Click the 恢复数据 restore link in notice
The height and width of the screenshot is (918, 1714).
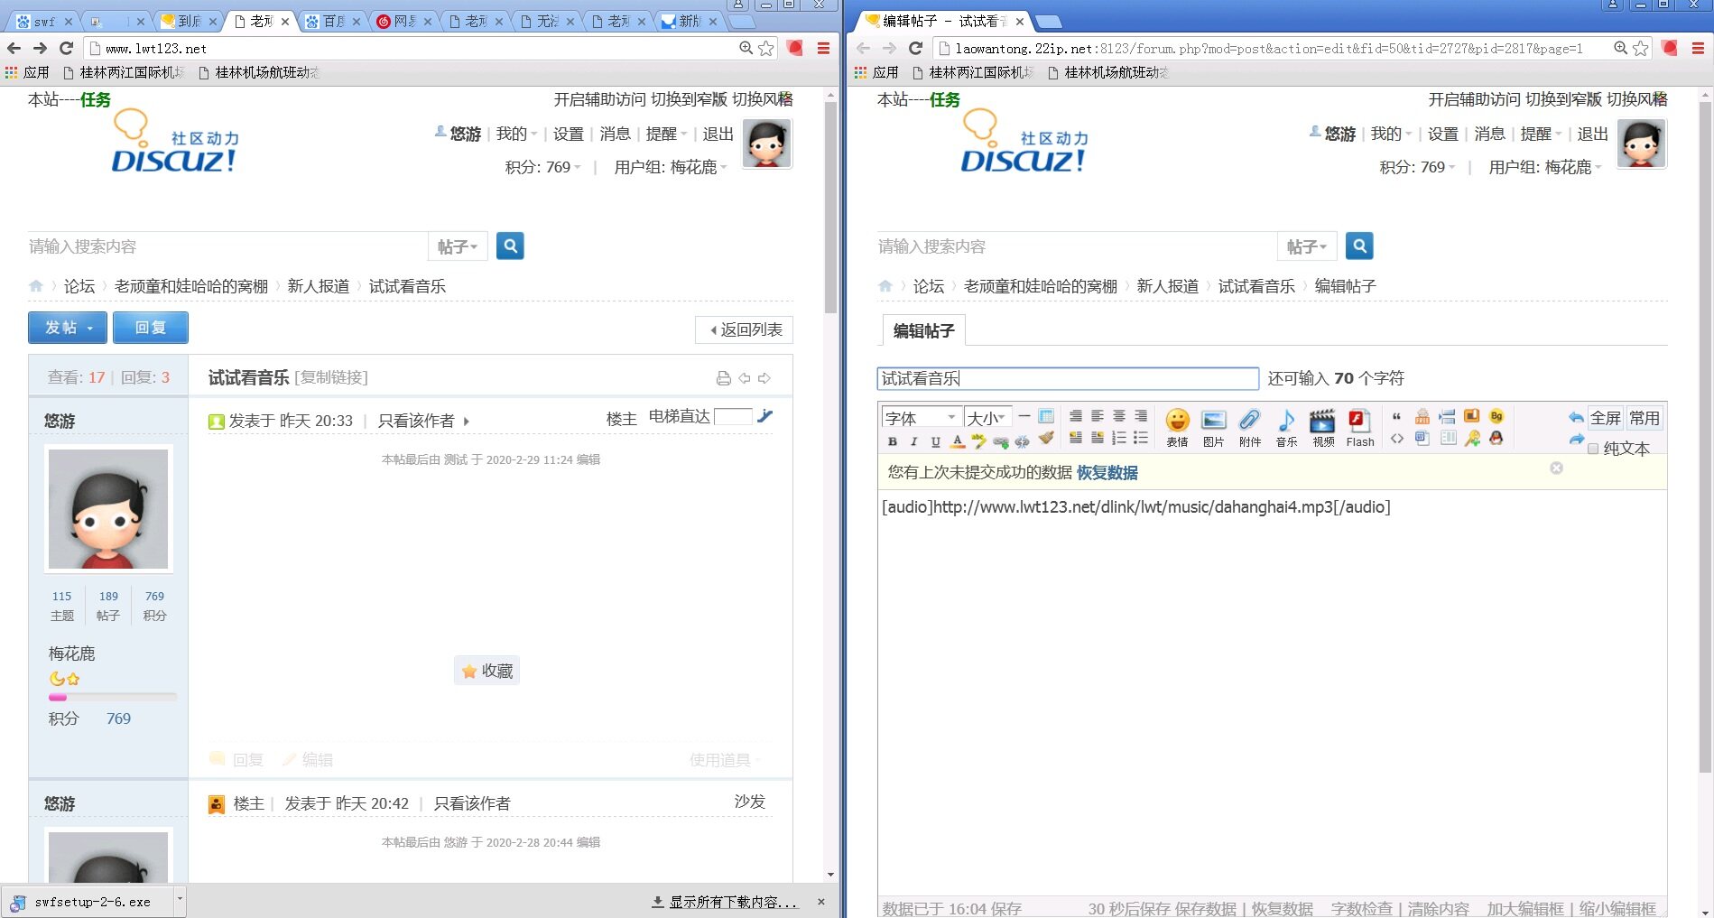1107,472
